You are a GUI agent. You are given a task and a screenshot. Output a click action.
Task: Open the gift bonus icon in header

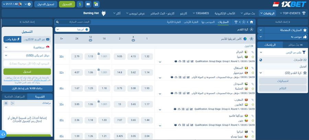click(x=96, y=4)
